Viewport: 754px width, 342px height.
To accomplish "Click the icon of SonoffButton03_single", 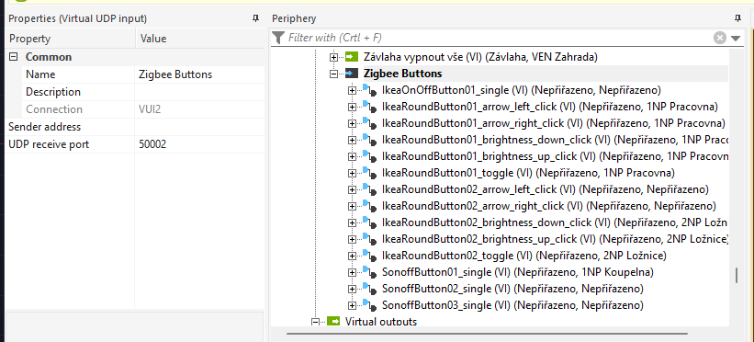I will coord(369,305).
